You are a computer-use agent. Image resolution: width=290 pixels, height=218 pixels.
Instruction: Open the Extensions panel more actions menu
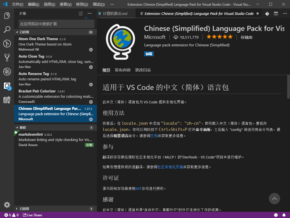point(90,13)
